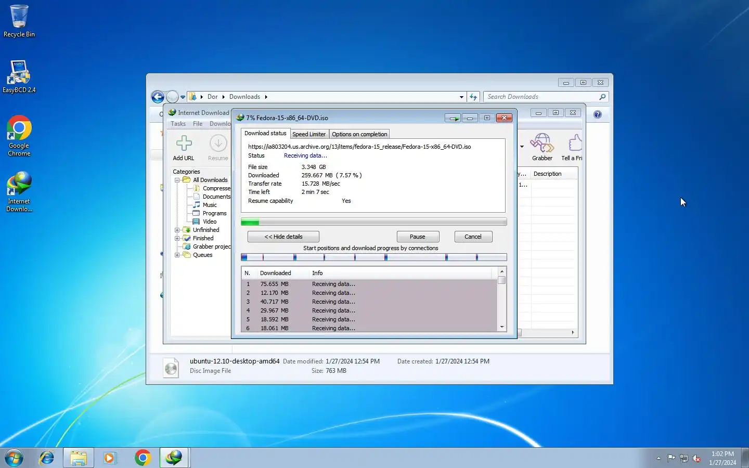The image size is (749, 468).
Task: Open the Downloads menu in IDM
Action: pyautogui.click(x=220, y=124)
